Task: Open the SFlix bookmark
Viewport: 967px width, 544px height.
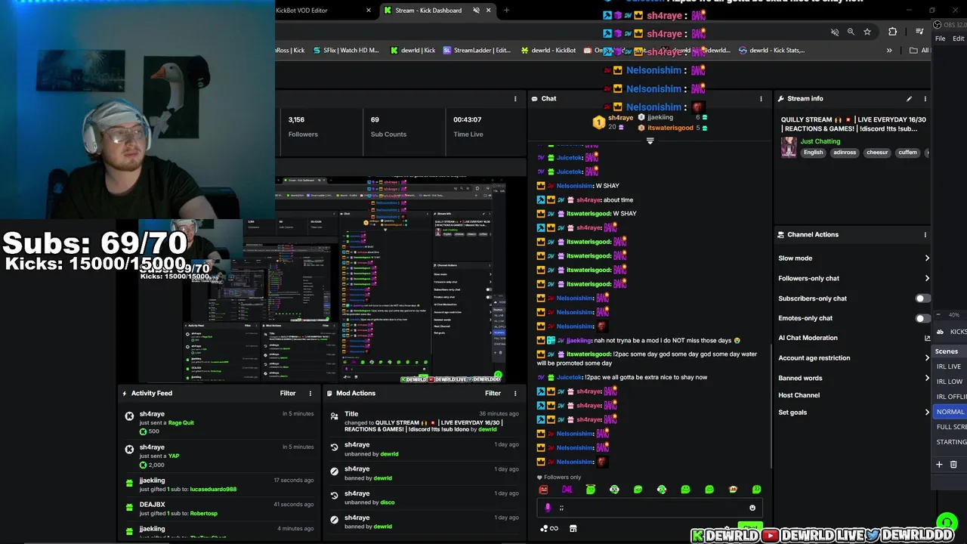Action: [x=345, y=51]
